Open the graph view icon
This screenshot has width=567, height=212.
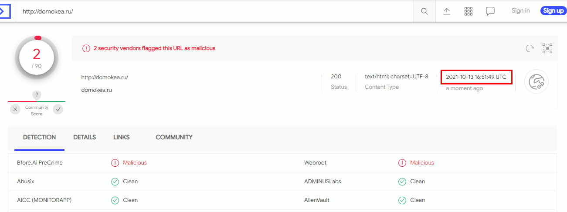point(547,48)
